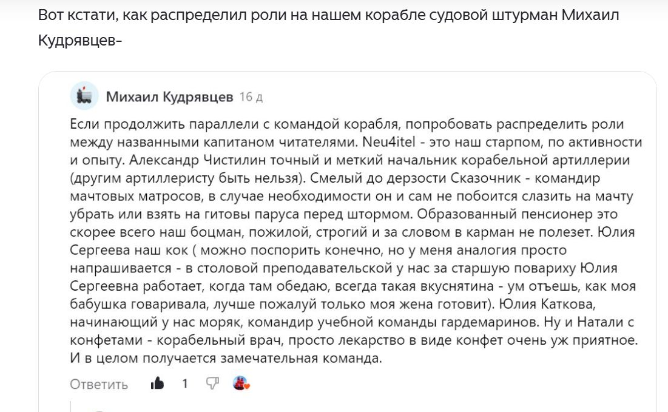This screenshot has width=668, height=412.
Task: Click the reacting user's round avatar photo
Action: click(240, 383)
